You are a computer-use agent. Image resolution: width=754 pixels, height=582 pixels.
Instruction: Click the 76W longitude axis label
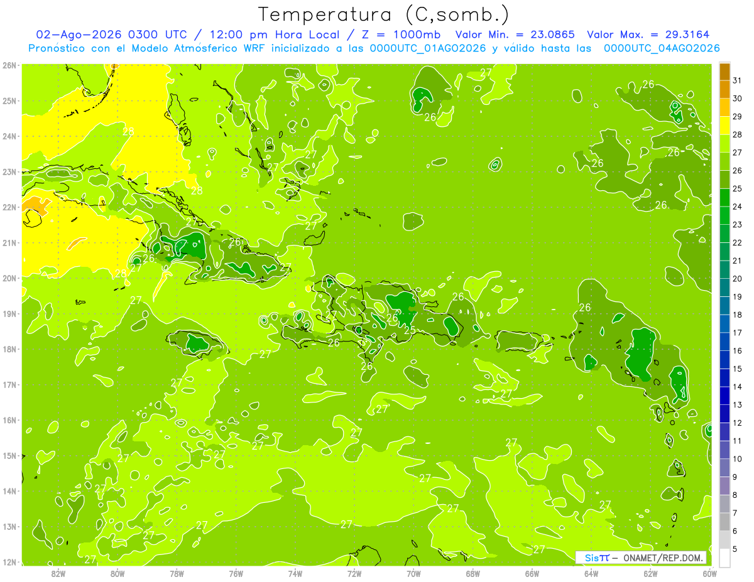(x=236, y=573)
